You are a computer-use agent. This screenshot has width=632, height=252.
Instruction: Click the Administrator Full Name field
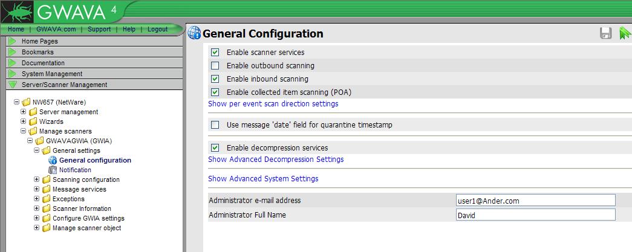coord(536,215)
